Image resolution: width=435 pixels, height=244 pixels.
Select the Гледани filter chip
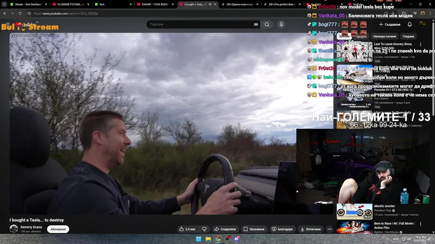click(x=408, y=36)
